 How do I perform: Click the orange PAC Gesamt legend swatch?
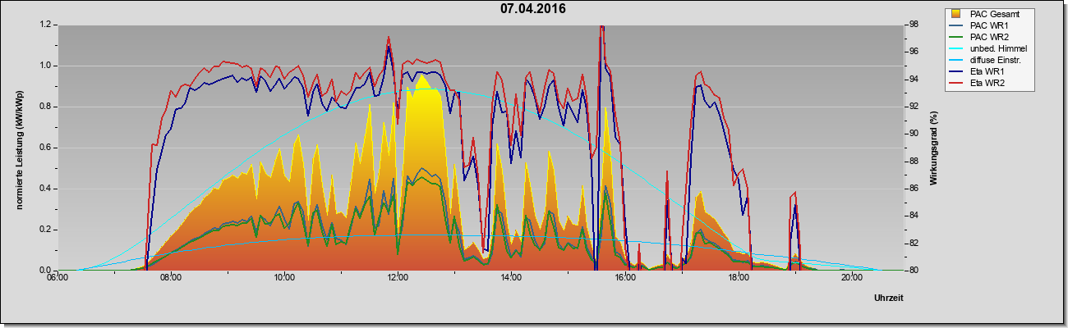(x=957, y=14)
